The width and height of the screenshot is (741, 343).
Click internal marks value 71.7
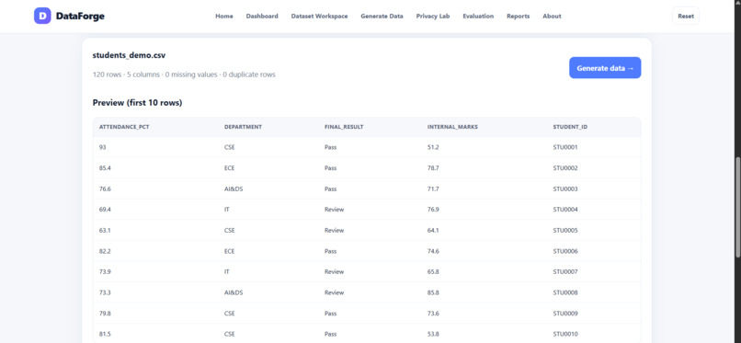433,189
